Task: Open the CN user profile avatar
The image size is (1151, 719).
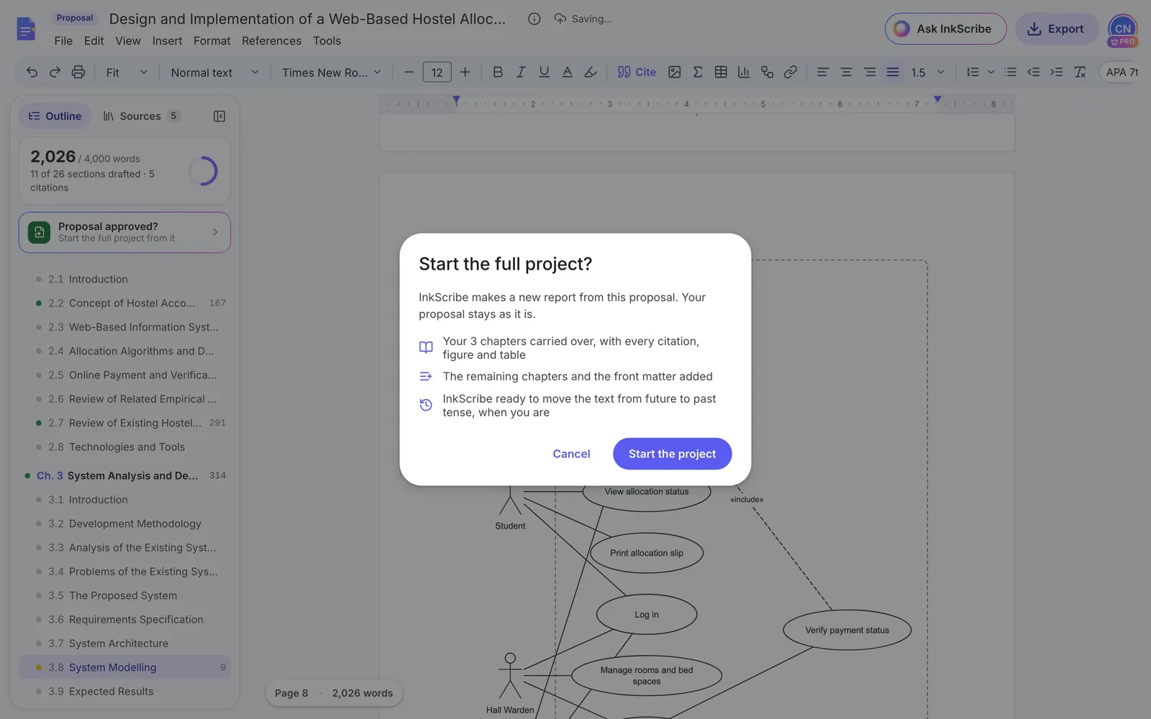Action: pos(1123,29)
